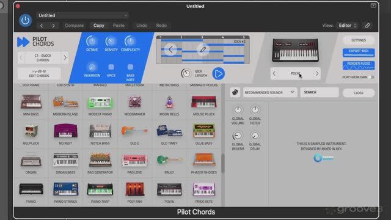The width and height of the screenshot is (391, 220).
Task: Select the Moodmaker instrument
Action: [134, 105]
